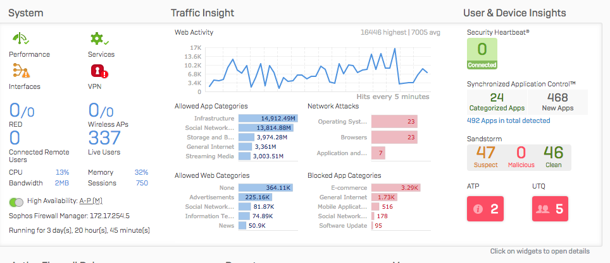Open '492 Apps in total detected' link
This screenshot has width=610, height=263.
tap(509, 120)
